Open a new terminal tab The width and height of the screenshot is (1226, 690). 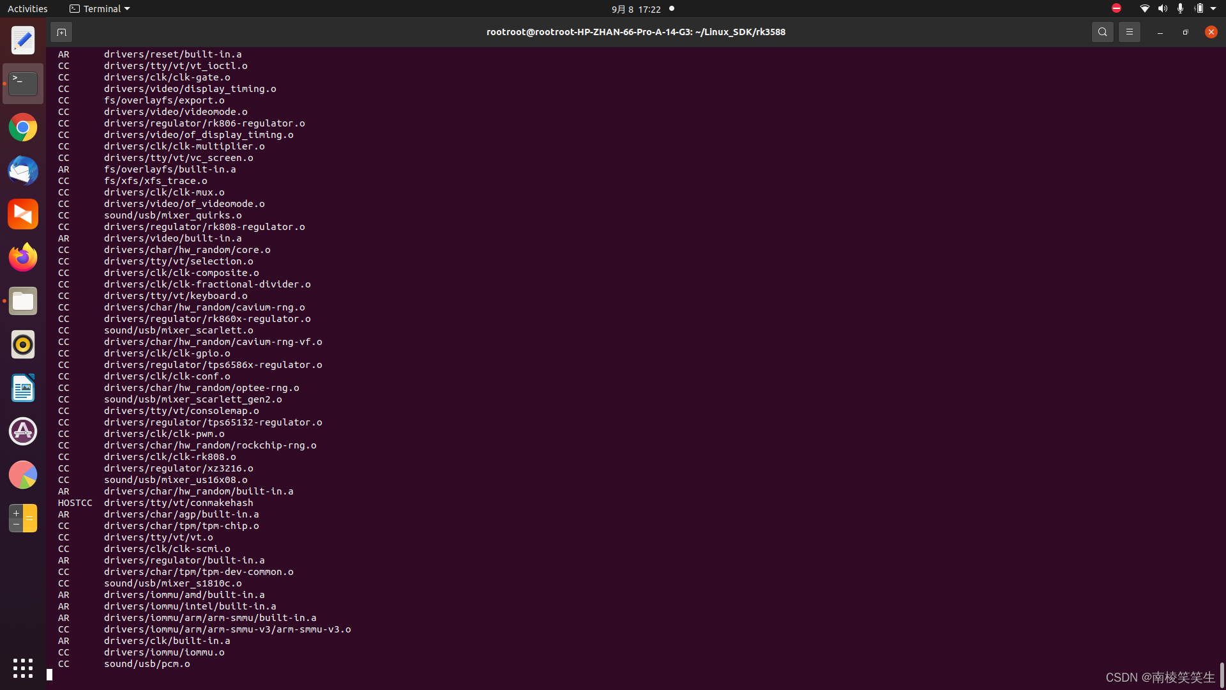(61, 32)
